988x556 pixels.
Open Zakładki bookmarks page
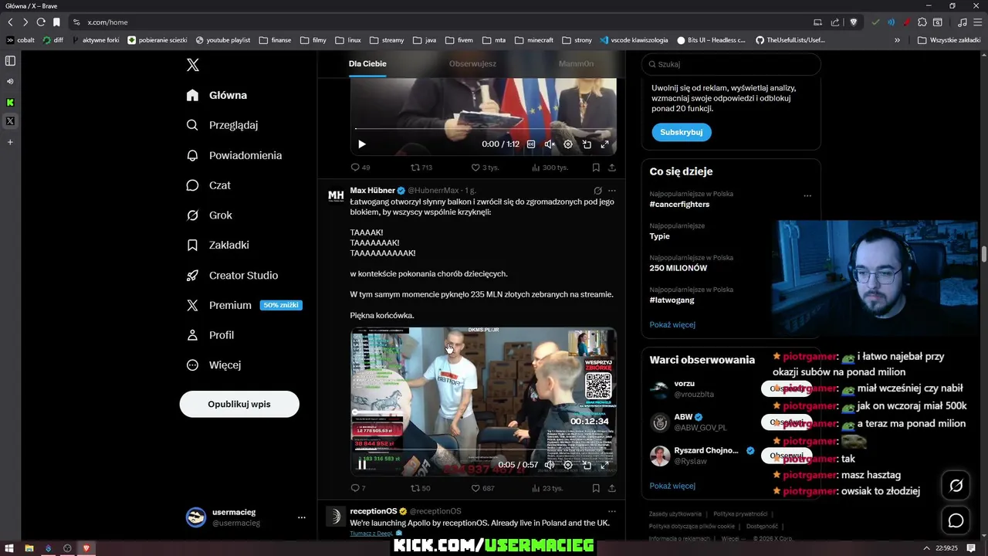[218, 245]
